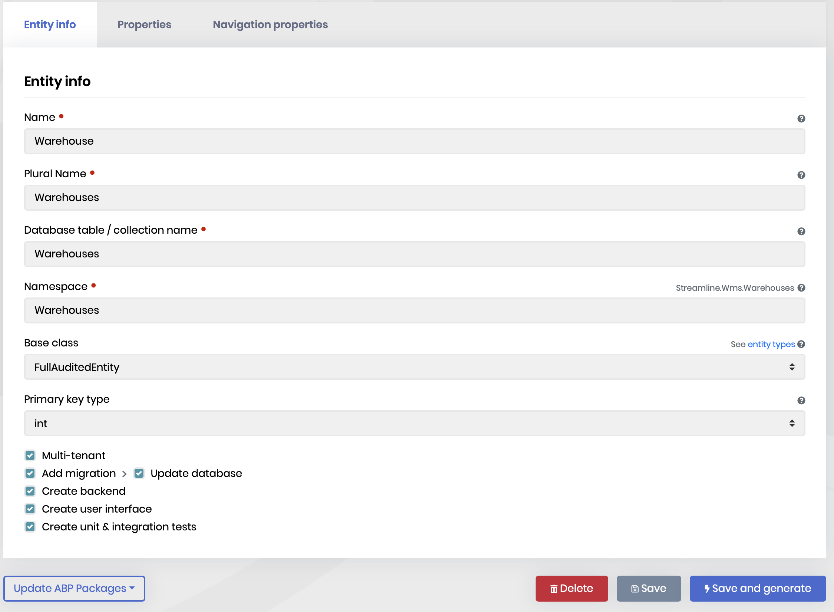Open the entity types link

tap(771, 344)
